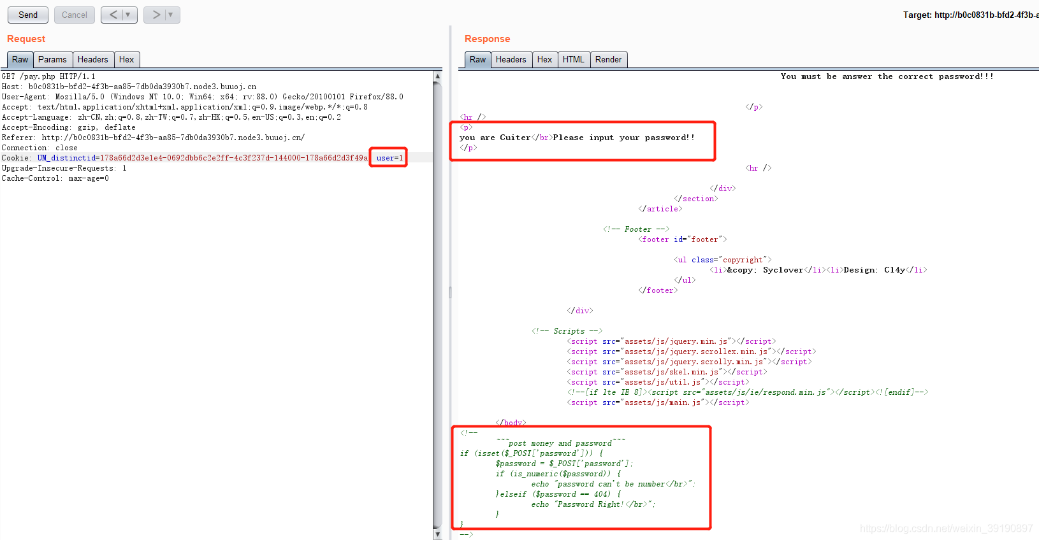Click the is_numeric($password) code line

pyautogui.click(x=558, y=474)
